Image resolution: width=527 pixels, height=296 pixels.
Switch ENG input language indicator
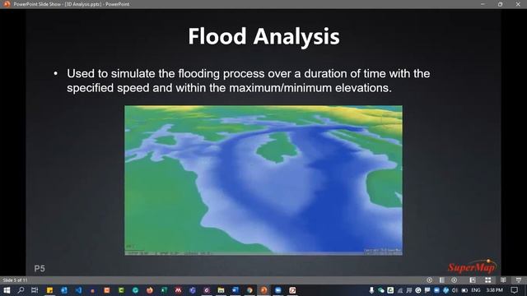click(x=476, y=290)
